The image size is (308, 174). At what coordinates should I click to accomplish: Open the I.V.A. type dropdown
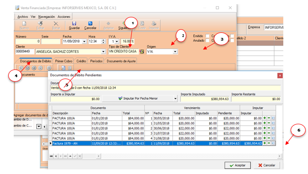117,42
